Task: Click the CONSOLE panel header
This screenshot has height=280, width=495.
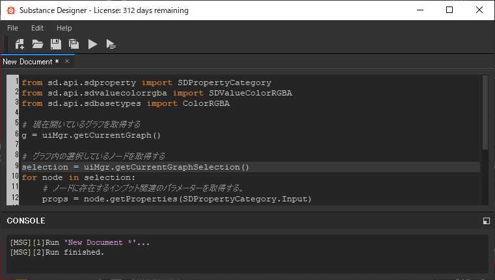Action: coord(26,221)
